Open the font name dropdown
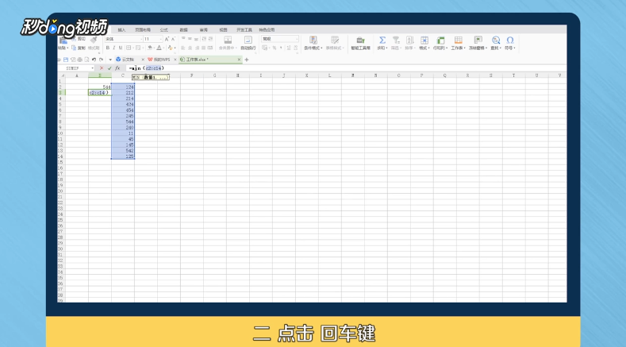 pyautogui.click(x=140, y=39)
